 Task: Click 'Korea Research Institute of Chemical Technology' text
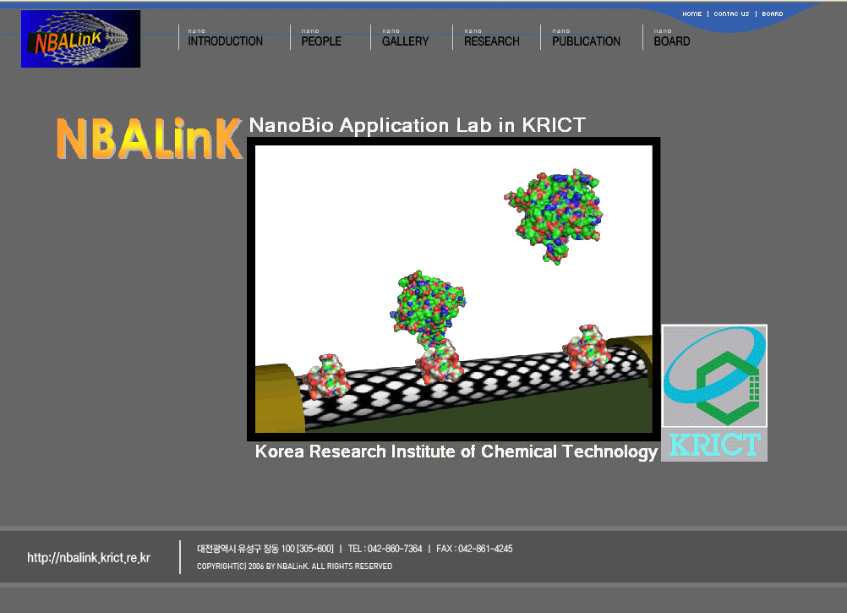(x=456, y=452)
